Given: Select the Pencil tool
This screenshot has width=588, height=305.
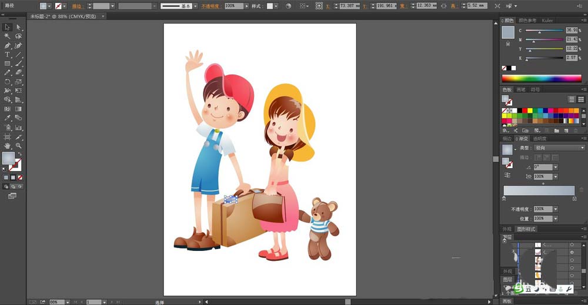Looking at the screenshot, I should tap(7, 72).
